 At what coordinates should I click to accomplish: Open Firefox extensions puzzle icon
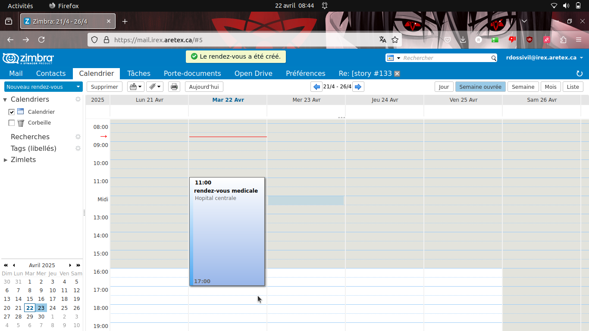click(x=563, y=40)
